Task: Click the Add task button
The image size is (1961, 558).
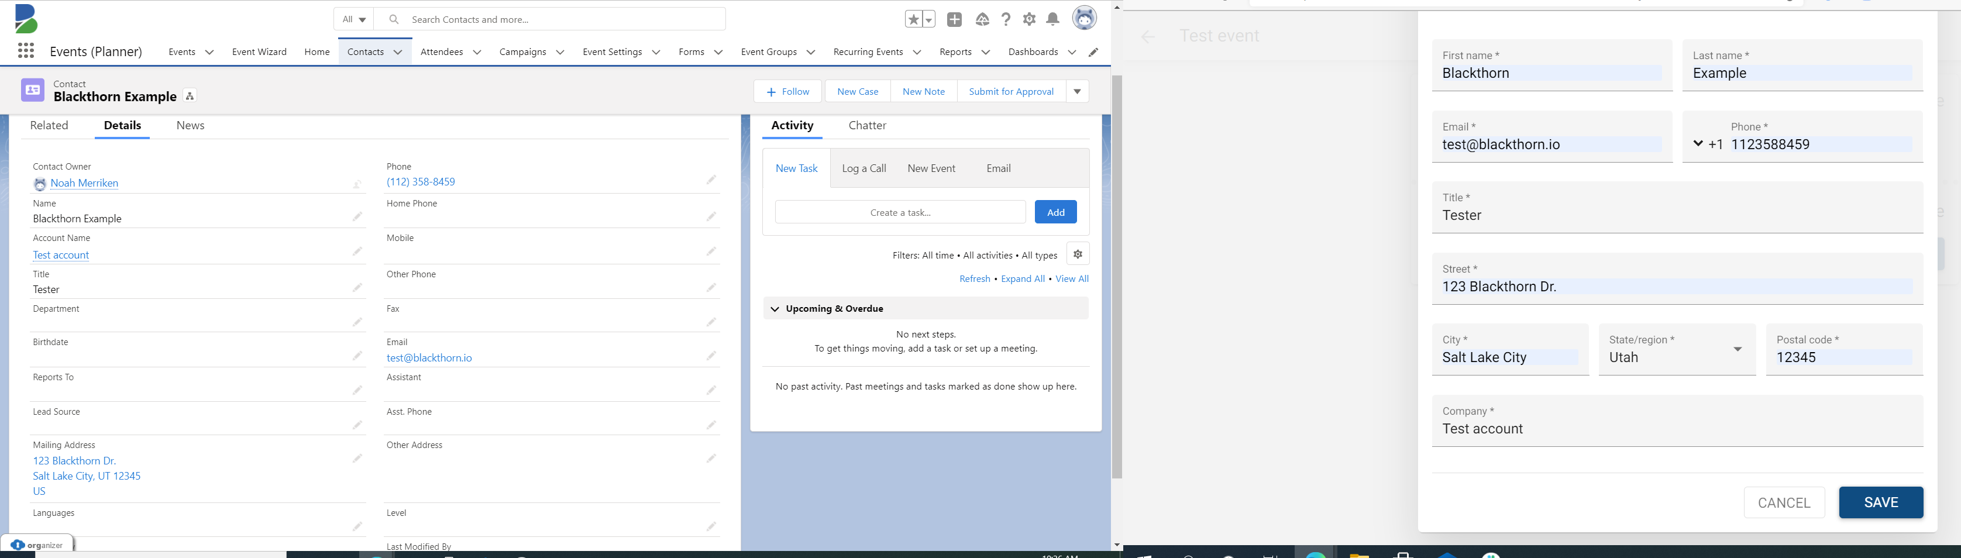Action: [x=1055, y=212]
